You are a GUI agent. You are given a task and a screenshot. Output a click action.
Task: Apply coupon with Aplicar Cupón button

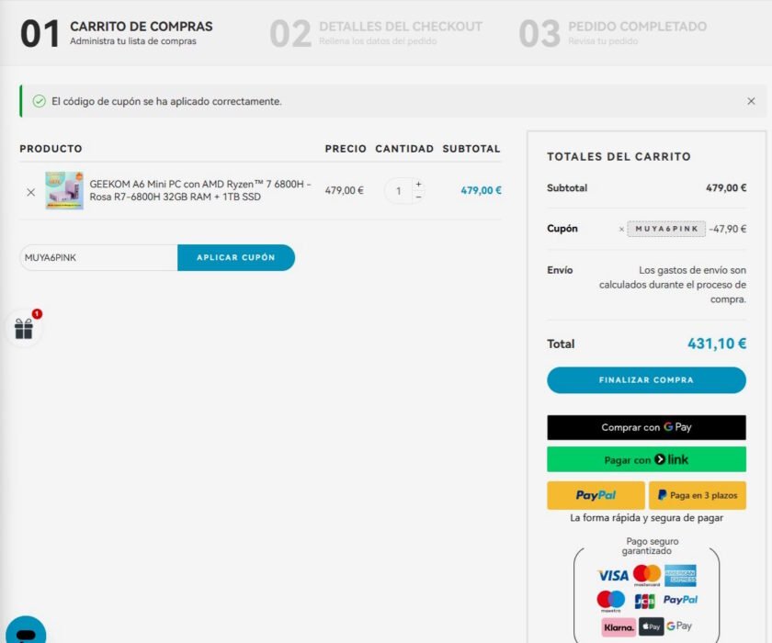pyautogui.click(x=236, y=257)
